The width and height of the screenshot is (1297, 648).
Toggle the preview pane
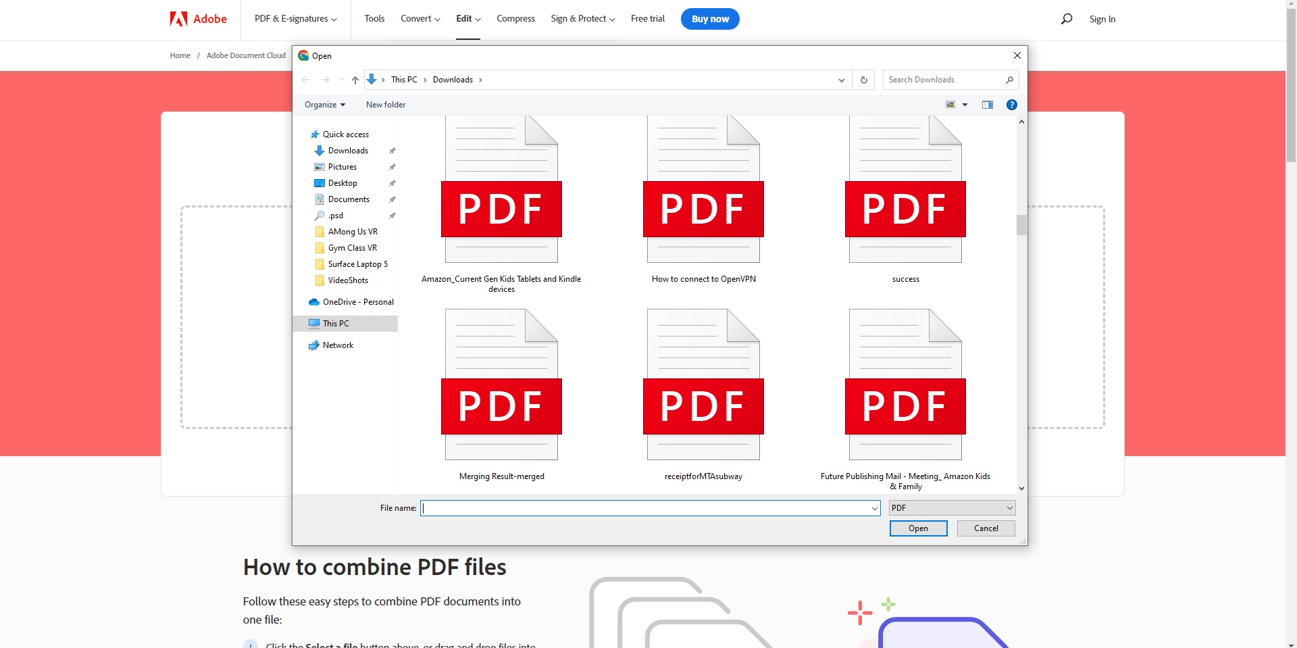pyautogui.click(x=987, y=104)
